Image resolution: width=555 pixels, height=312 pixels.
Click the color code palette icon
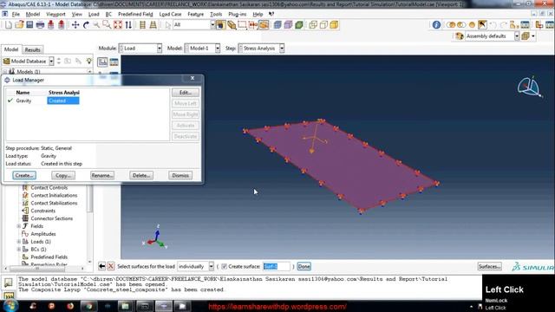click(x=460, y=36)
